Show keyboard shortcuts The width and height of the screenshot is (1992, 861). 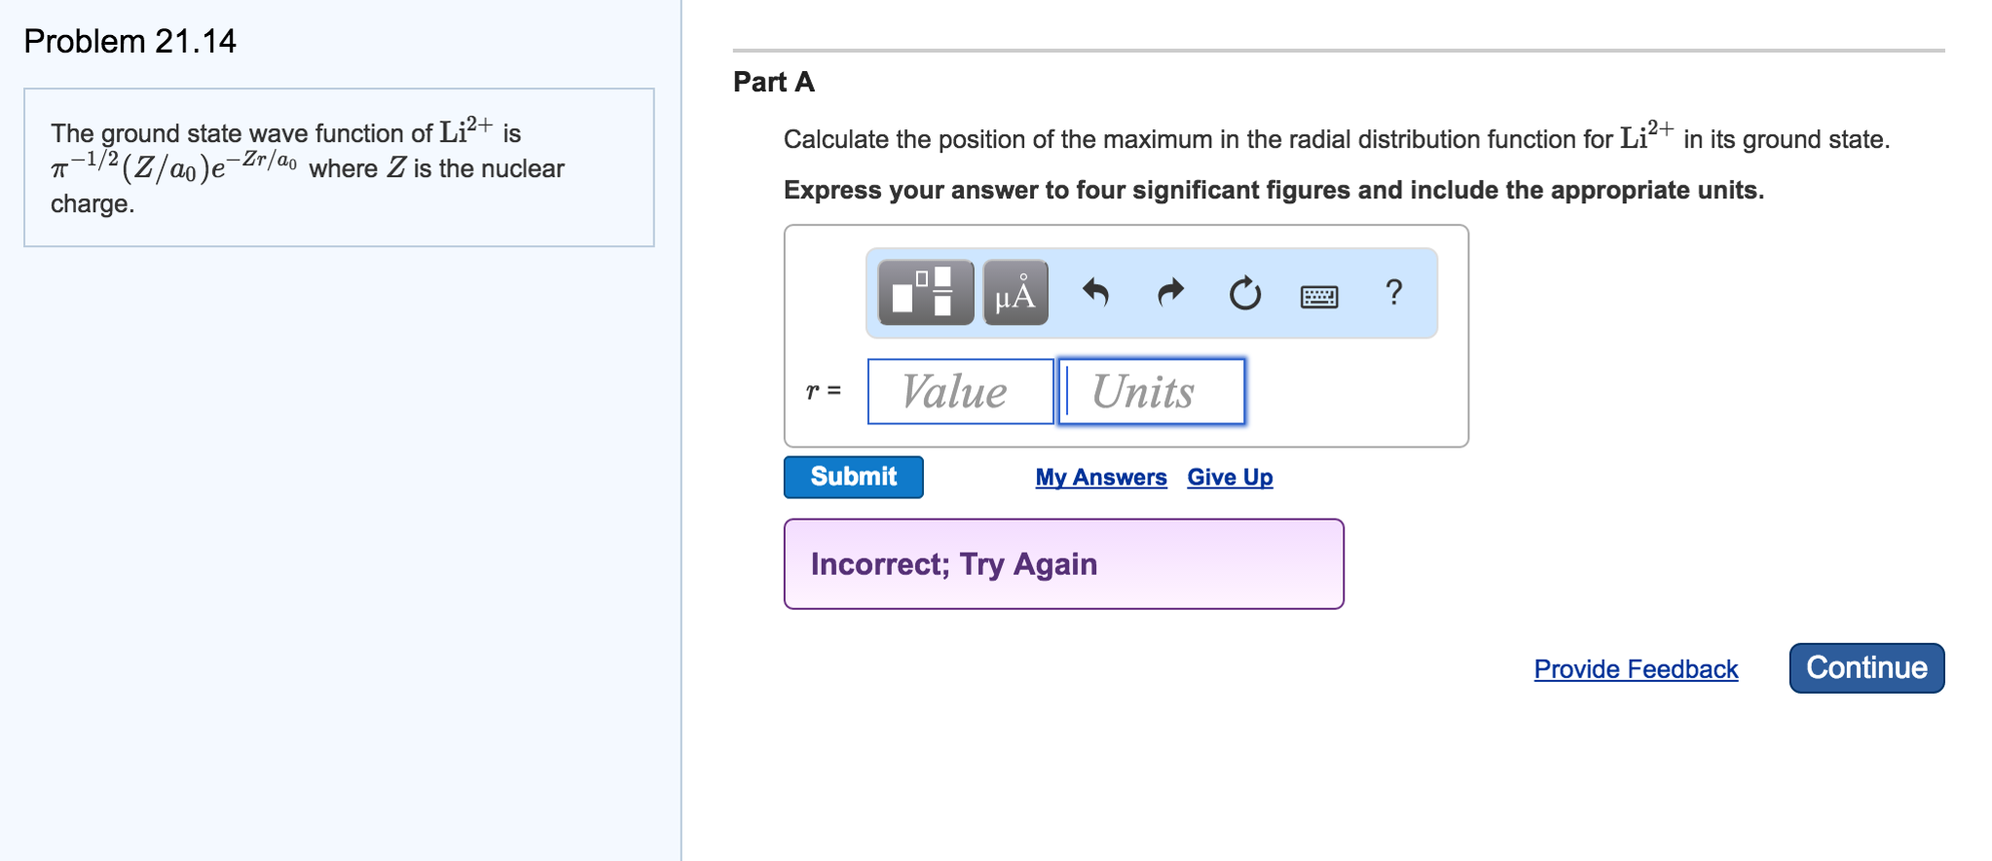coord(1319,295)
